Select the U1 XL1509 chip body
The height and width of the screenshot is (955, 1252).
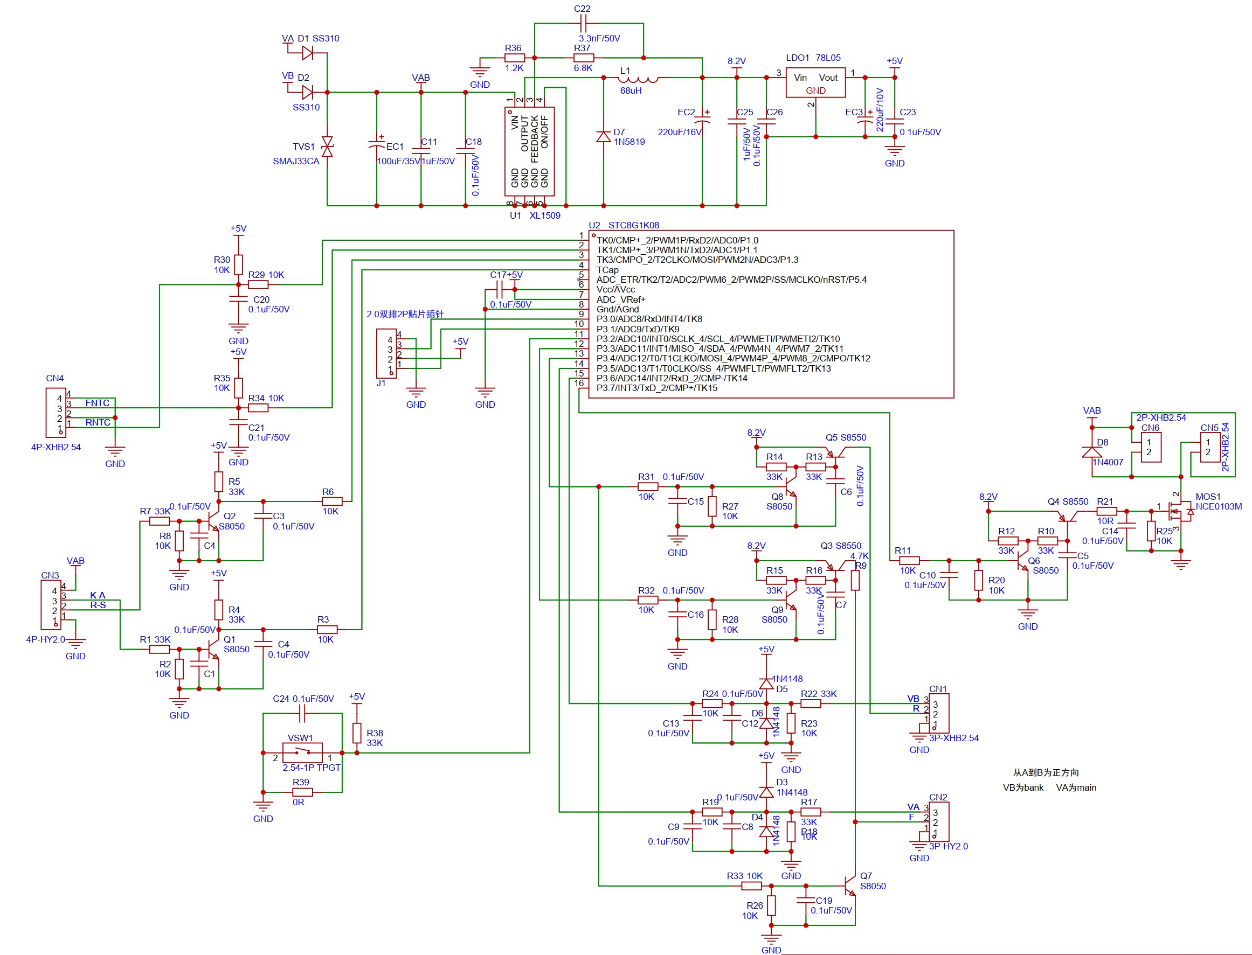[x=529, y=151]
